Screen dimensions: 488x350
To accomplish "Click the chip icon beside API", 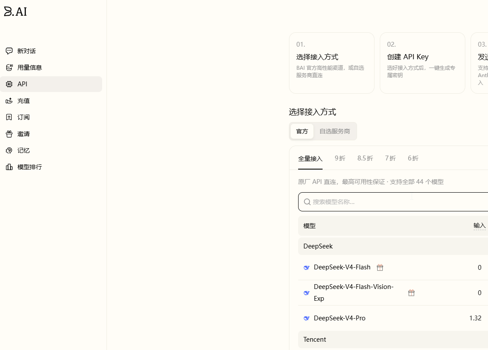I will (x=9, y=84).
